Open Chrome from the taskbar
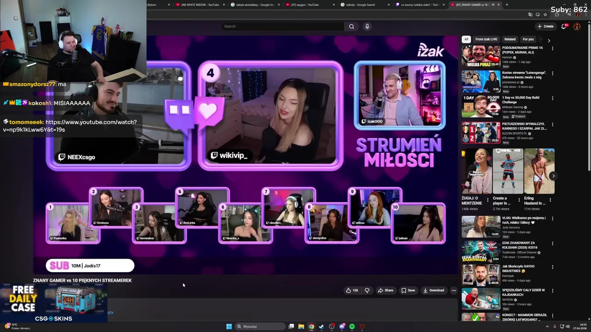The width and height of the screenshot is (591, 332). [x=311, y=326]
